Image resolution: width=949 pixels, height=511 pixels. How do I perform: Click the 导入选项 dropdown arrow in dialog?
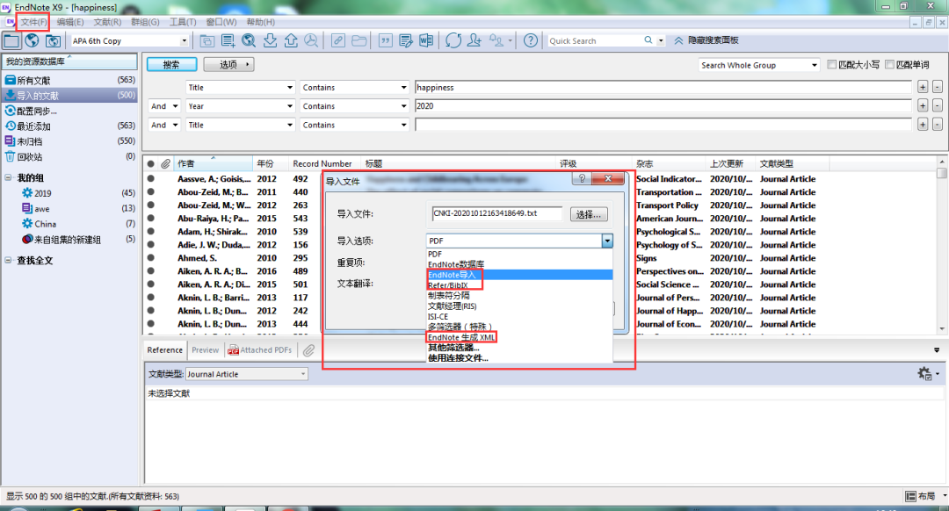(x=607, y=241)
